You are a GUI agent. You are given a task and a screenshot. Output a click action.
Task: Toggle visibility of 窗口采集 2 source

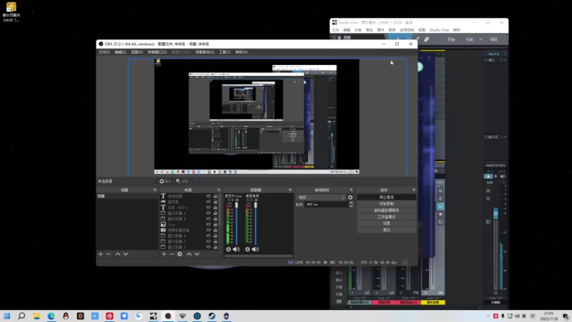208,247
